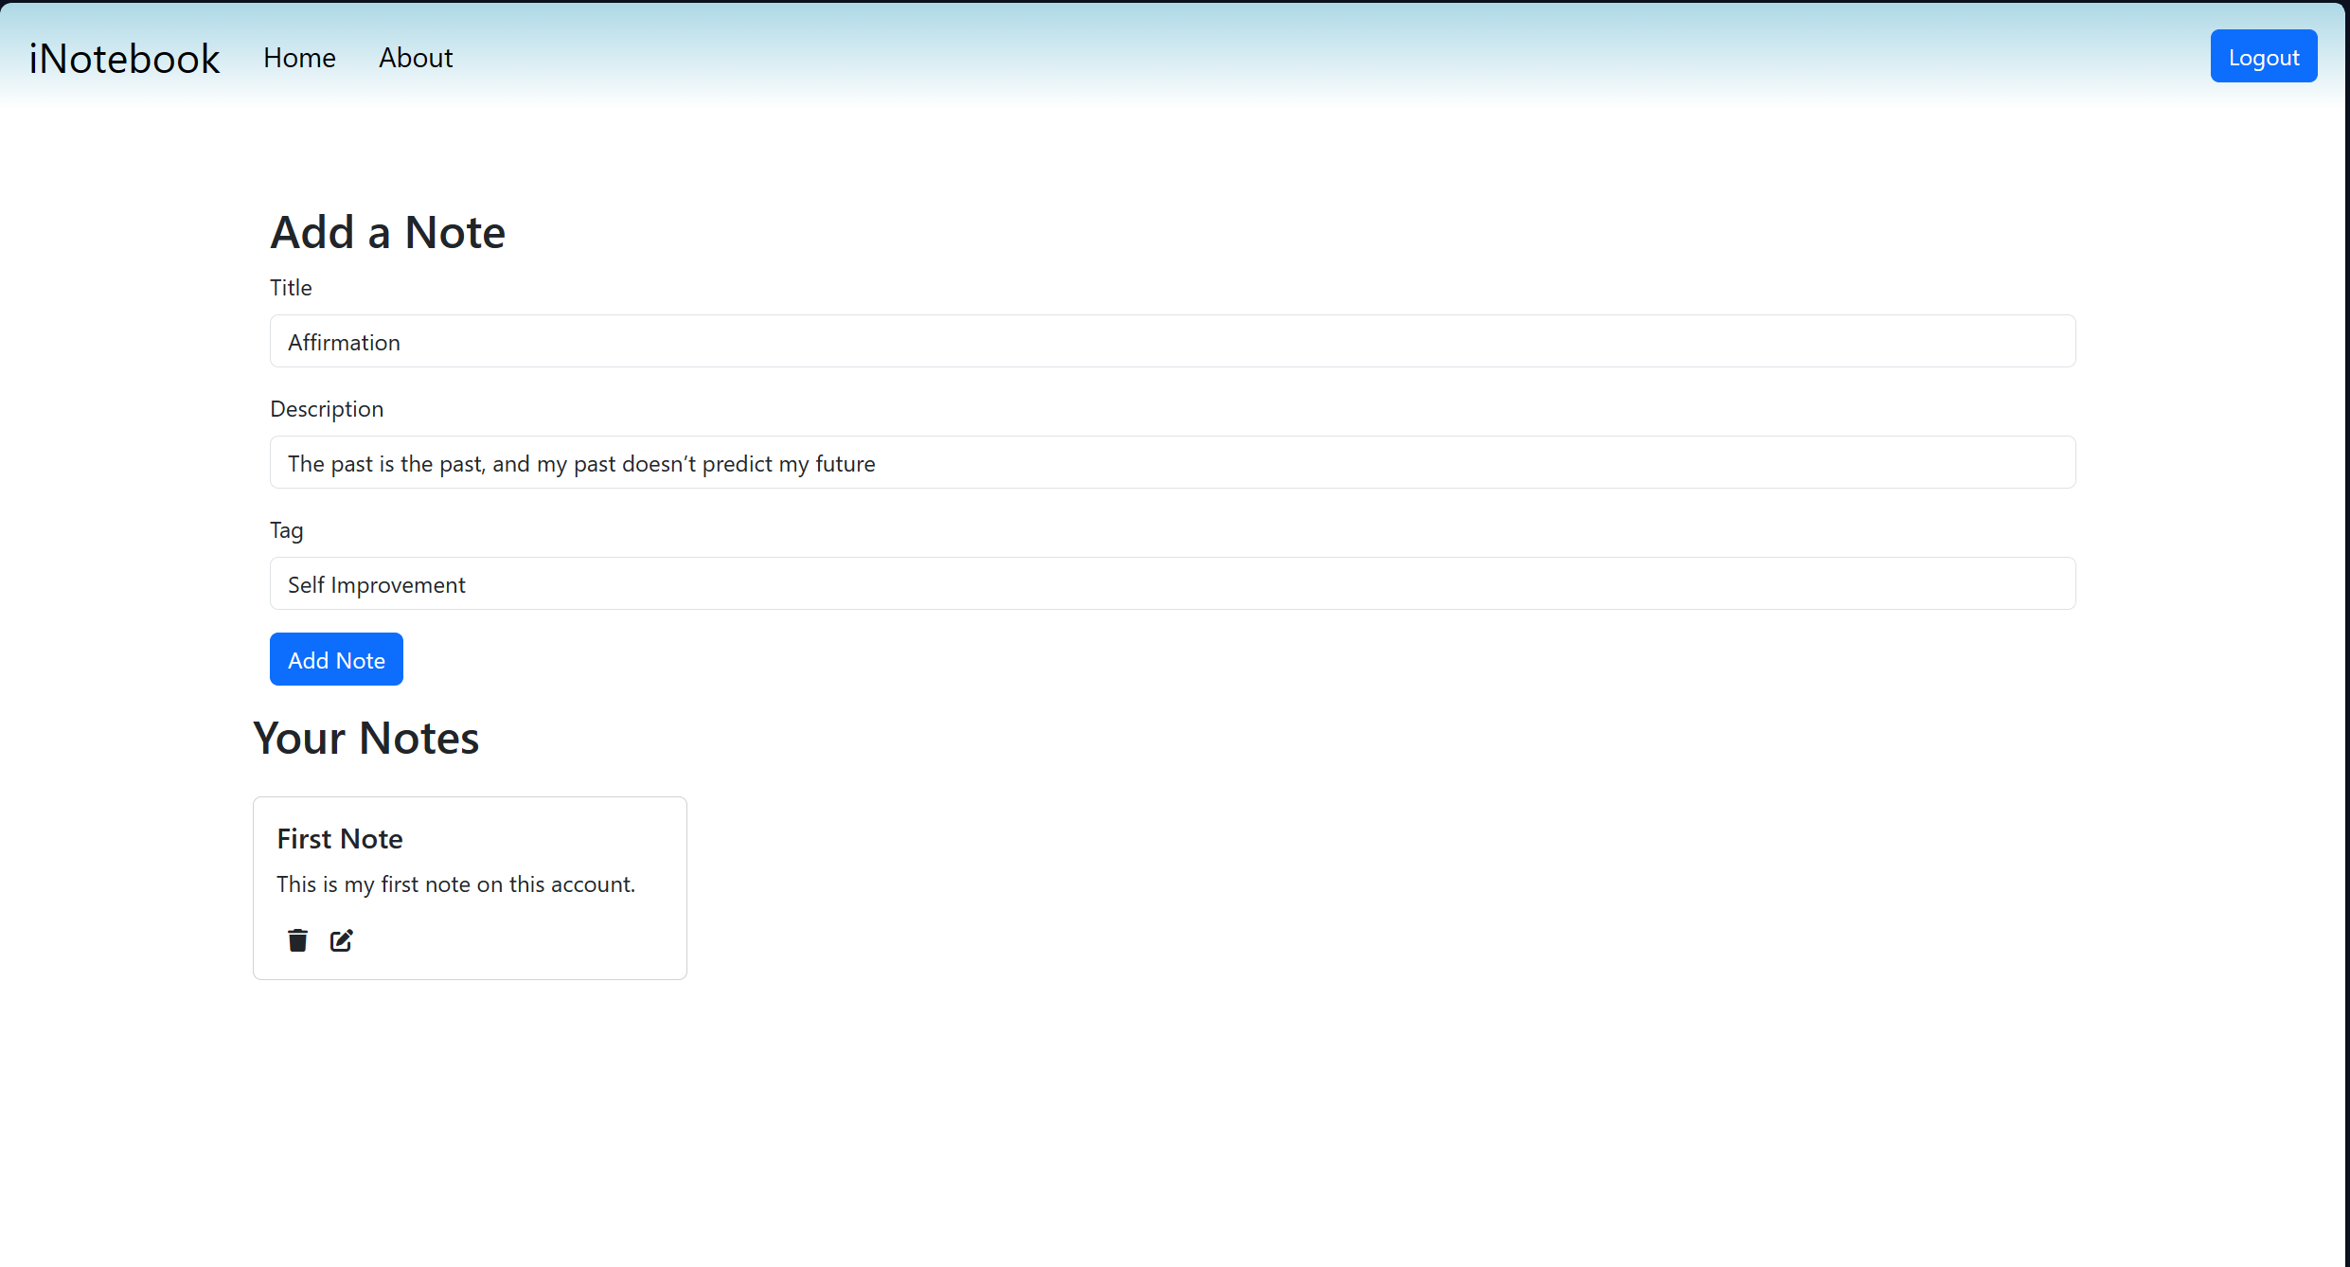Click inside the Description text field
Viewport: 2350px width, 1267px height.
[1172, 463]
